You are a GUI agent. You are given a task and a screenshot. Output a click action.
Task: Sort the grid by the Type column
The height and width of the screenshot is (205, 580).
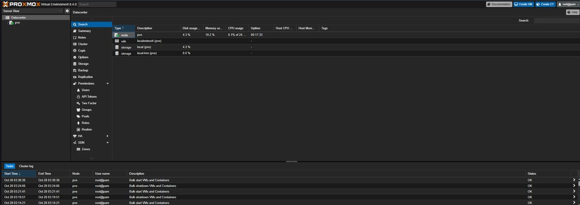123,28
